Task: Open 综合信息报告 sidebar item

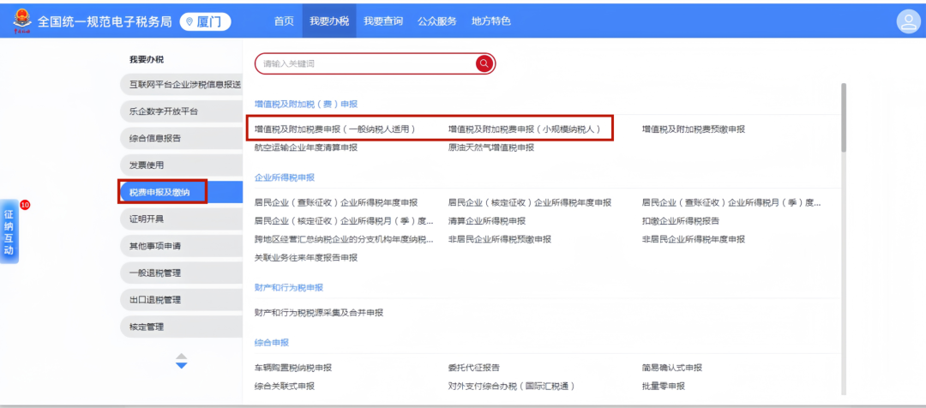Action: pyautogui.click(x=180, y=138)
